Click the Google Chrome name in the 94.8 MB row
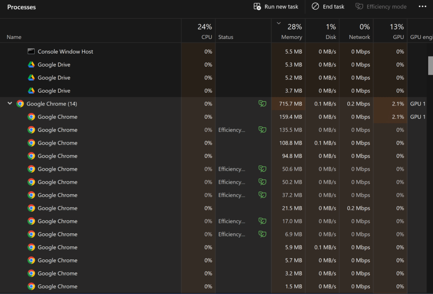 coord(57,156)
